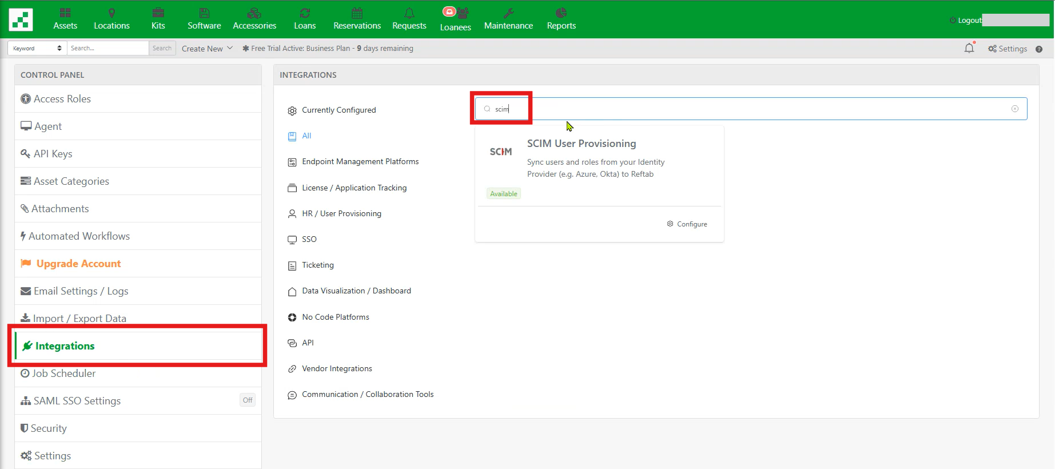Viewport: 1055px width, 469px height.
Task: Expand the Create New dropdown
Action: (x=207, y=49)
